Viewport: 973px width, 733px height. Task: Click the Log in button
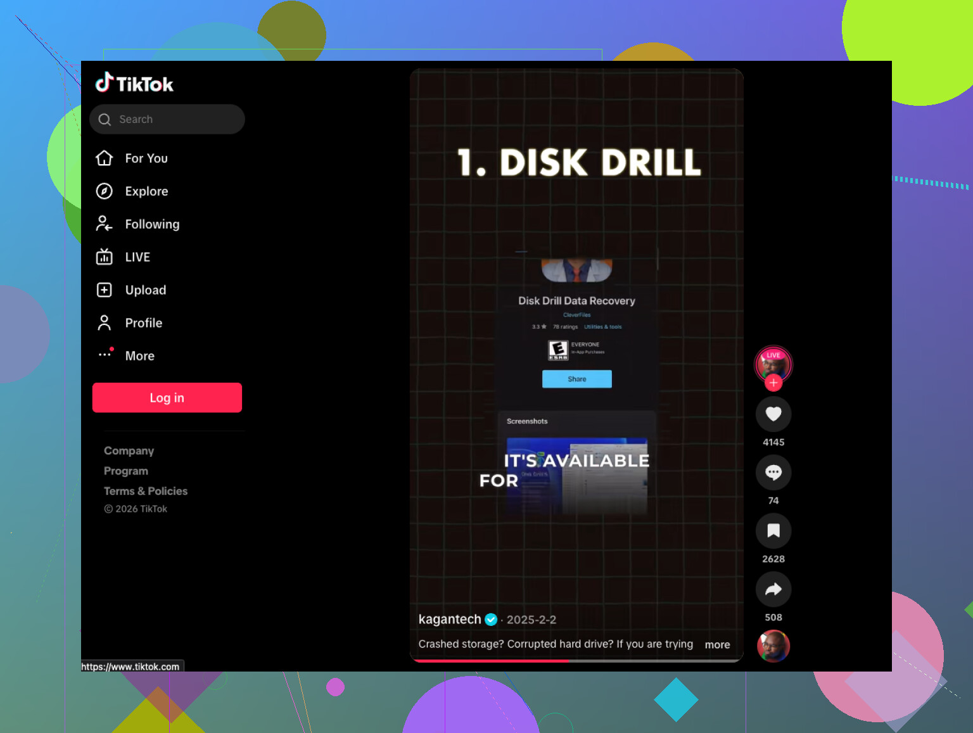pos(167,398)
